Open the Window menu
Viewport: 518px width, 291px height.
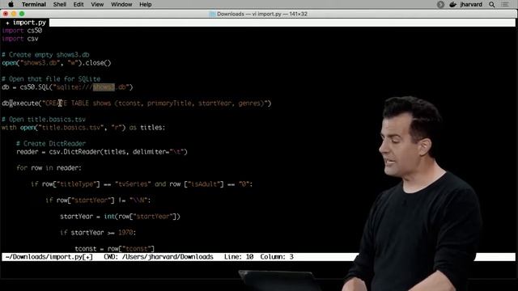coord(121,4)
